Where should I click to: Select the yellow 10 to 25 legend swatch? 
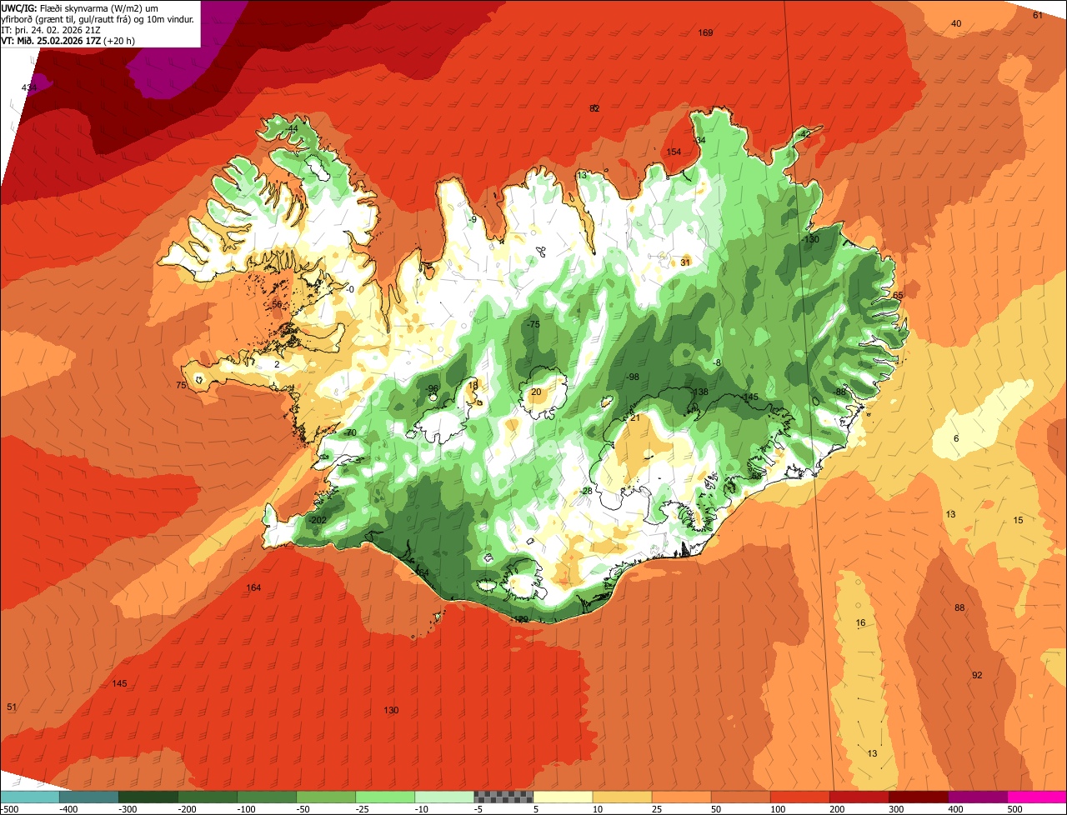click(622, 797)
